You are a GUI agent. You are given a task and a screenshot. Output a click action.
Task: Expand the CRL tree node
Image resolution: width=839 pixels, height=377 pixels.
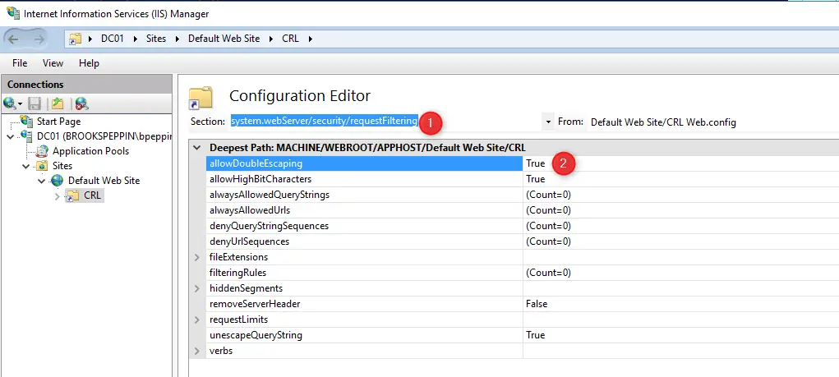[x=58, y=196]
